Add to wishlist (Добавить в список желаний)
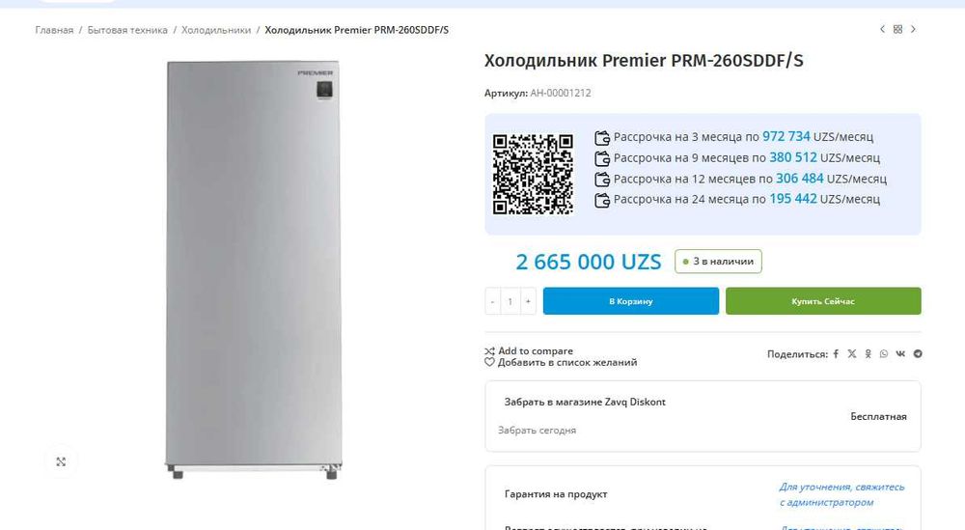This screenshot has width=965, height=530. tap(561, 363)
